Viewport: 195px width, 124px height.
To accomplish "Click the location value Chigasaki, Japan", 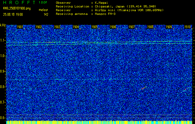I will tap(109, 7).
